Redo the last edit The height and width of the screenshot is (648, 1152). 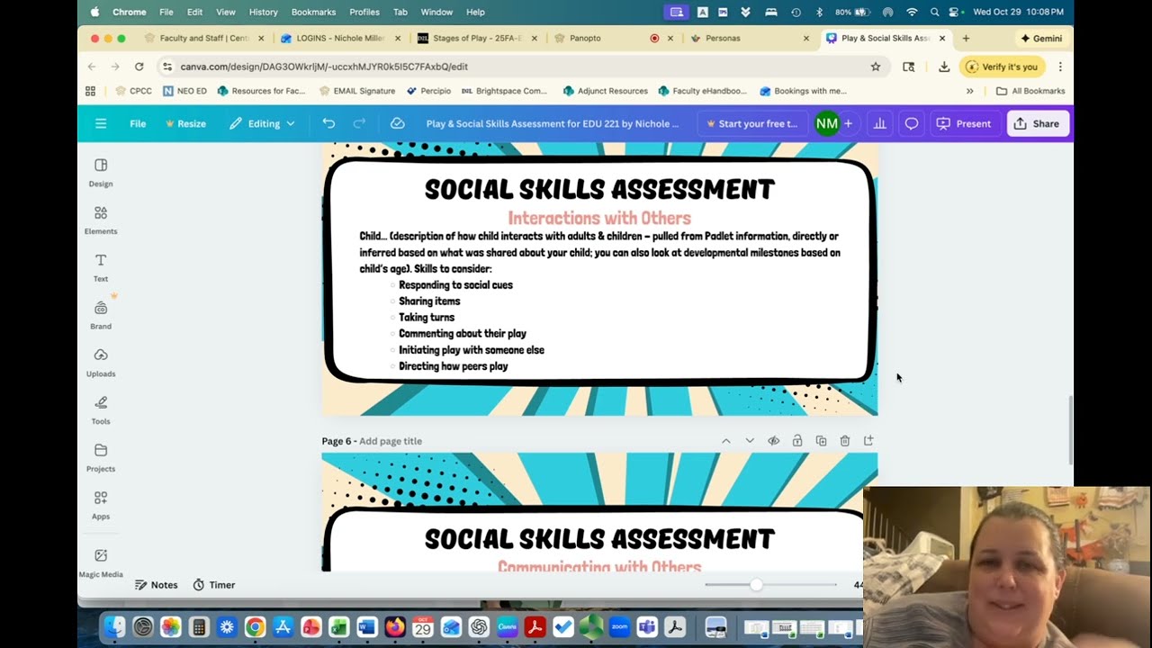[359, 123]
